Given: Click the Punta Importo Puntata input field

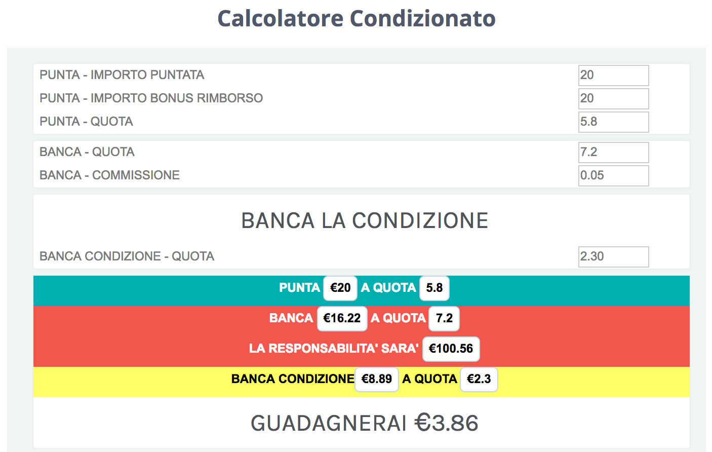Looking at the screenshot, I should tap(613, 76).
